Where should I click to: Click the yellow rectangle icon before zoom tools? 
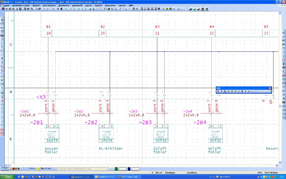(105, 9)
